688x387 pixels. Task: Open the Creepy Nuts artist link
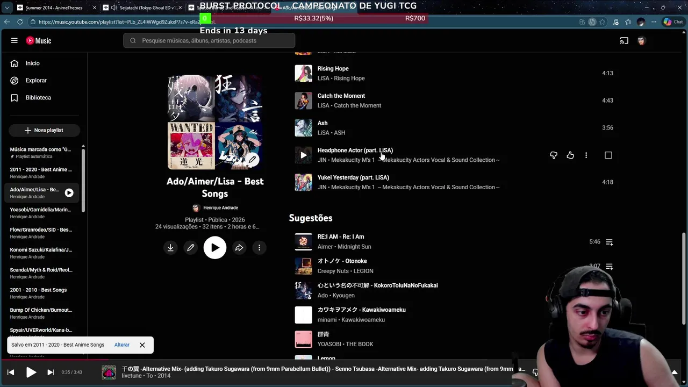tap(333, 271)
